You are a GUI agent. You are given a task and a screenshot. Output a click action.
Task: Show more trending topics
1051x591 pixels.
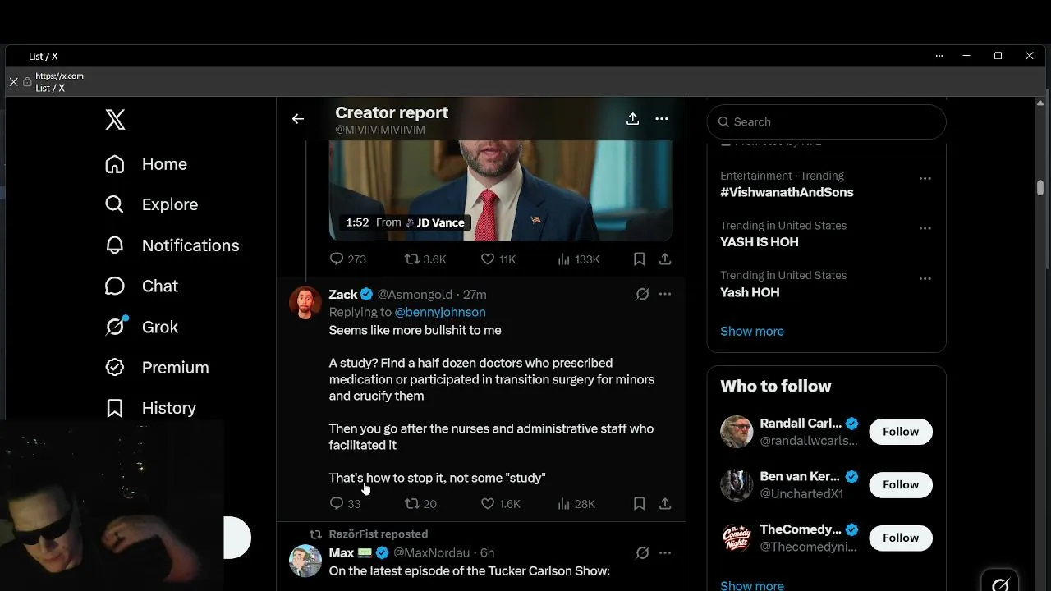click(x=752, y=332)
